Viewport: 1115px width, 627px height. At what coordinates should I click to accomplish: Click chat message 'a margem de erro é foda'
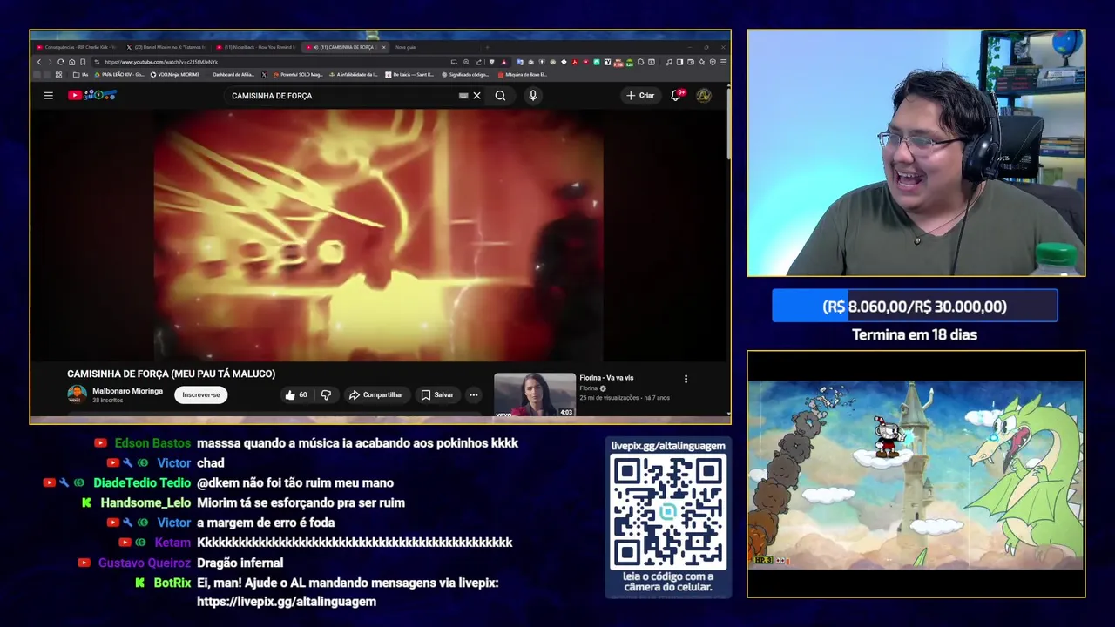[266, 522]
